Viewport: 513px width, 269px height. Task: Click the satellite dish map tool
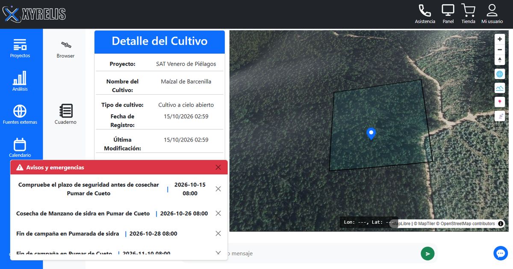[x=500, y=116]
